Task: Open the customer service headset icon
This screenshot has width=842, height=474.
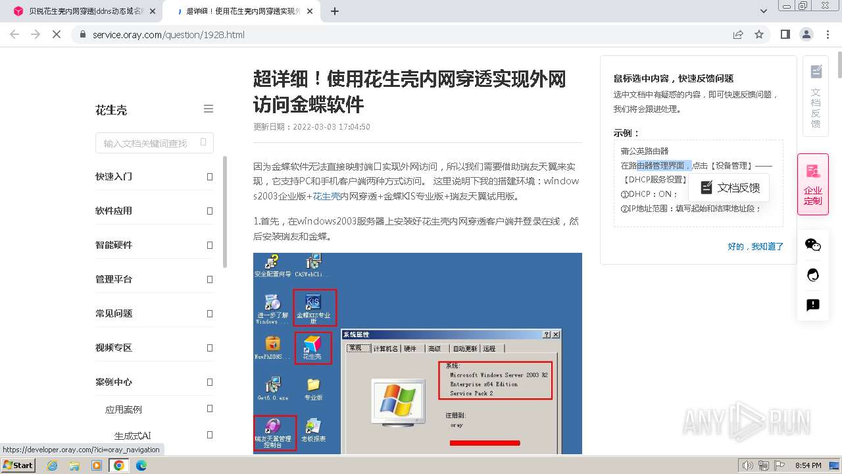Action: click(813, 275)
